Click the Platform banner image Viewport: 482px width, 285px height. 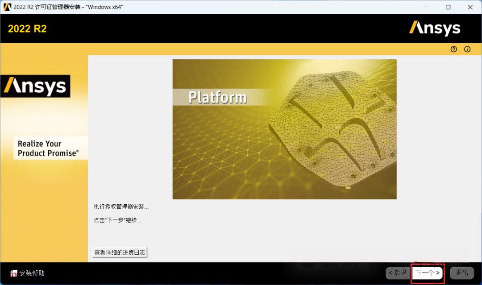click(284, 129)
